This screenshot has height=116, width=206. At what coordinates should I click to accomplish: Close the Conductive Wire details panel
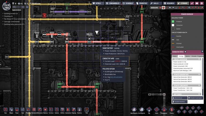[202, 51]
